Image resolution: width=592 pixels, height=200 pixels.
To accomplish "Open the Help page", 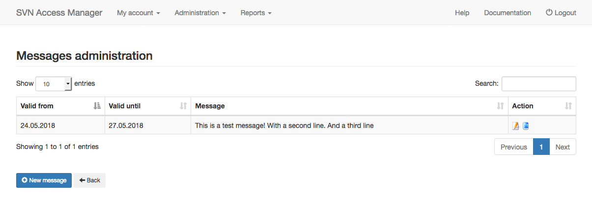I will [x=462, y=13].
